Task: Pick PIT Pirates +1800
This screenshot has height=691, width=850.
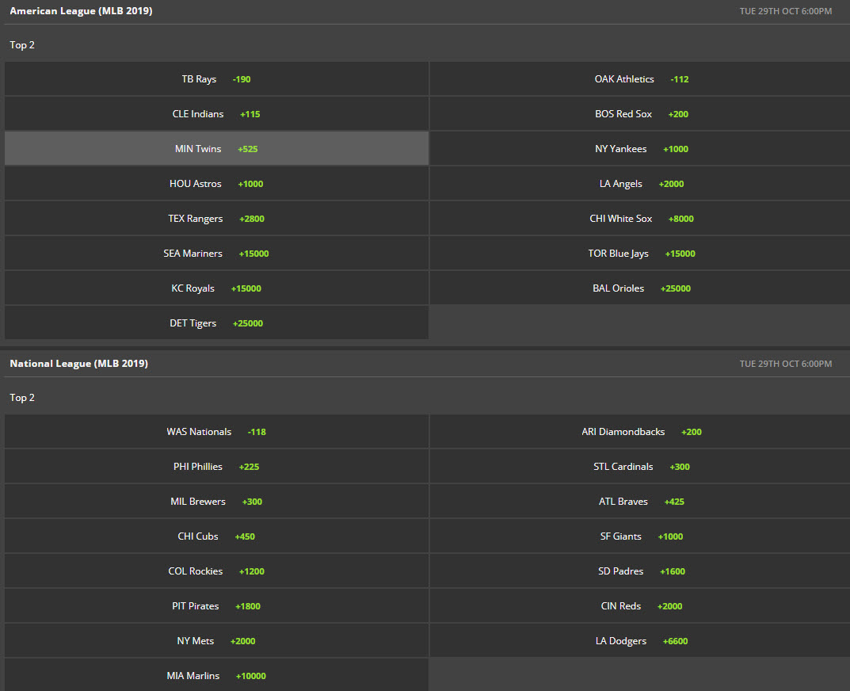Action: point(216,606)
